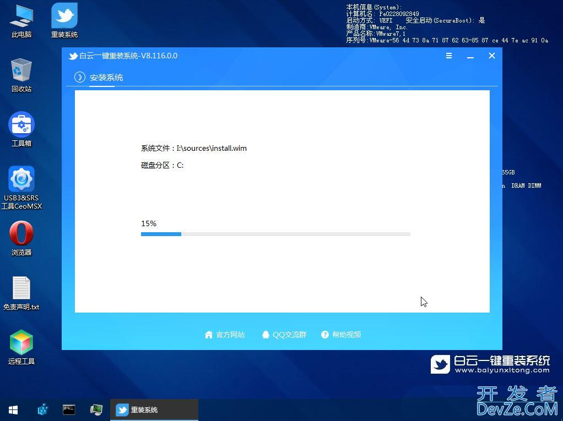Click the computer manager taskbar icon
Viewport: 563px width, 421px height.
click(96, 409)
